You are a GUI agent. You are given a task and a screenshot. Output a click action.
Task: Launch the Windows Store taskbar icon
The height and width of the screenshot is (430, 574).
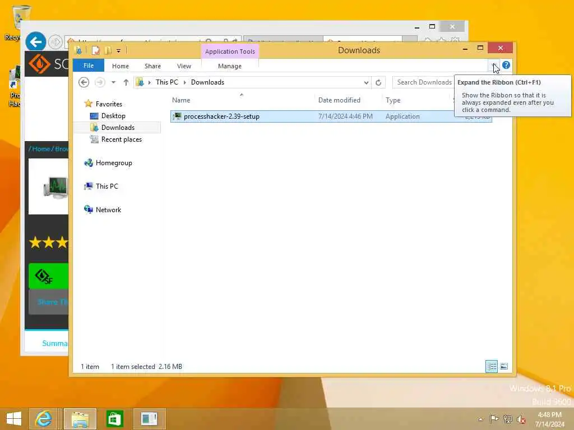114,419
